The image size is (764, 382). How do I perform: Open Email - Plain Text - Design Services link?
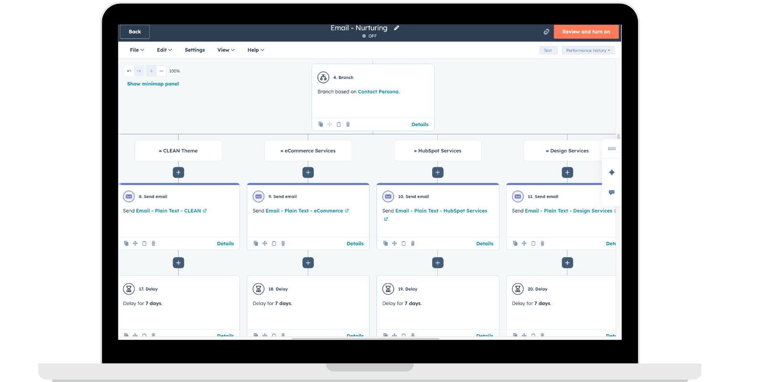[568, 211]
